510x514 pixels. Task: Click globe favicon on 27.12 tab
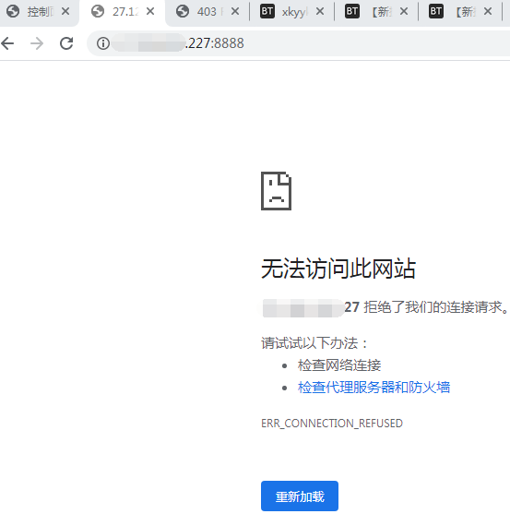pyautogui.click(x=98, y=11)
